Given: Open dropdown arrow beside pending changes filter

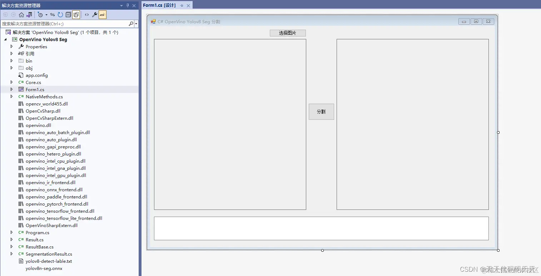Looking at the screenshot, I should [x=46, y=15].
